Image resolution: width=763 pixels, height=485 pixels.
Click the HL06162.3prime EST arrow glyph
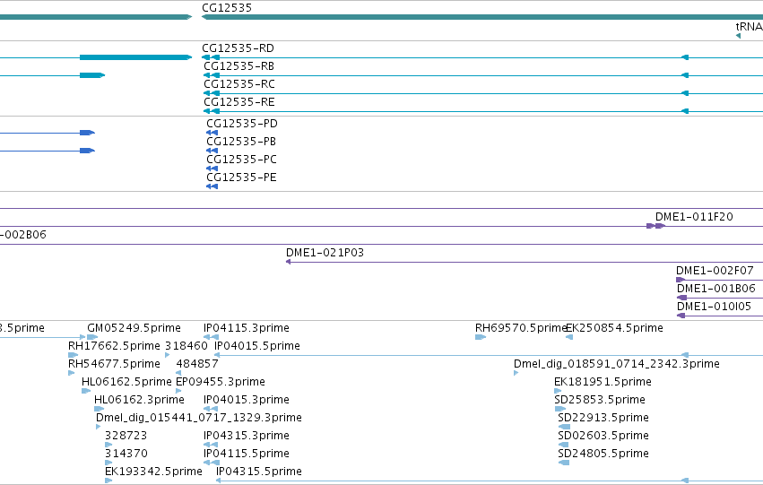[x=99, y=409]
